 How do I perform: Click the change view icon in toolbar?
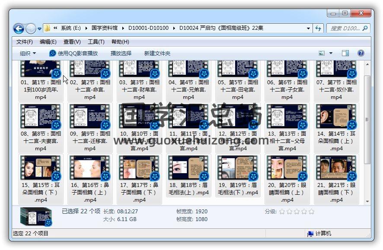[322, 53]
